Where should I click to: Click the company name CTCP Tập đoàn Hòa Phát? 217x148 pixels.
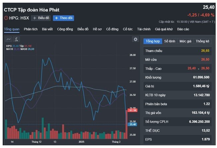point(32,10)
